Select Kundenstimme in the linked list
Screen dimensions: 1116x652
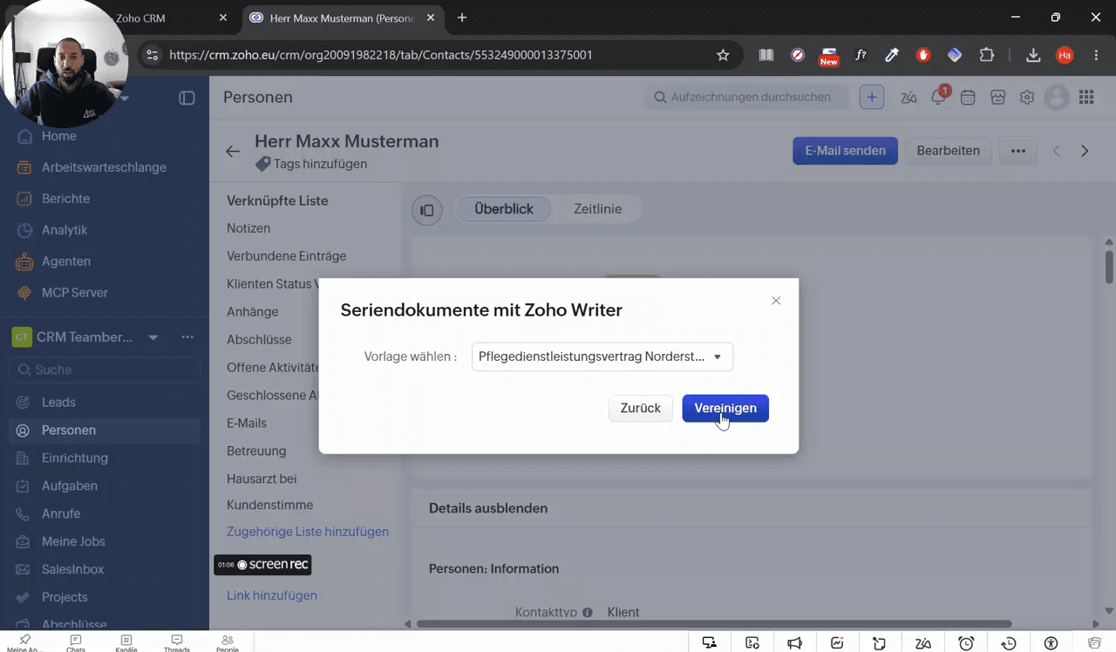tap(269, 505)
